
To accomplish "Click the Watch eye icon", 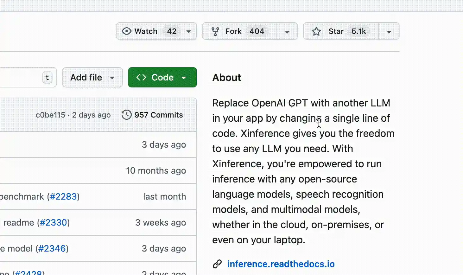I will click(x=127, y=31).
